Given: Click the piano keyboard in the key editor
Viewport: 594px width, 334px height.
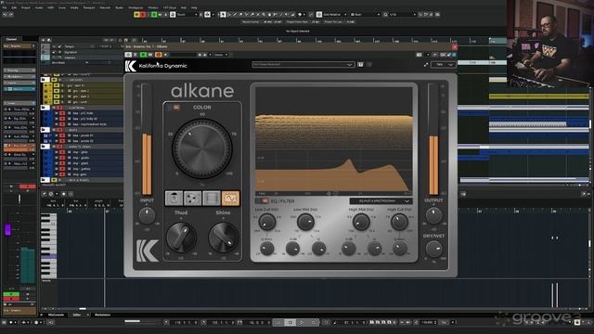Looking at the screenshot, I should coord(48,246).
